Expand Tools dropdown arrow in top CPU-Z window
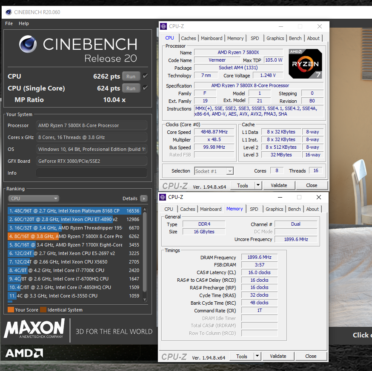Image resolution: width=372 pixels, height=371 pixels. tap(258, 185)
